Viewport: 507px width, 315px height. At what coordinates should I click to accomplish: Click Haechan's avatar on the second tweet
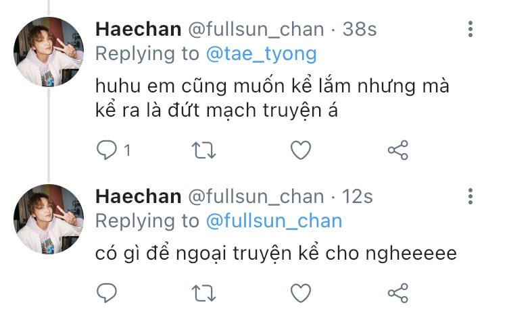point(49,218)
